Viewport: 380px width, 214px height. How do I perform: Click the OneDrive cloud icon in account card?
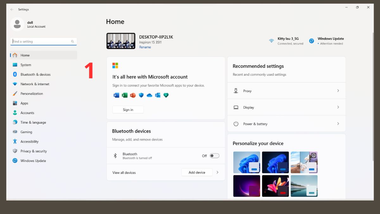[x=149, y=95]
